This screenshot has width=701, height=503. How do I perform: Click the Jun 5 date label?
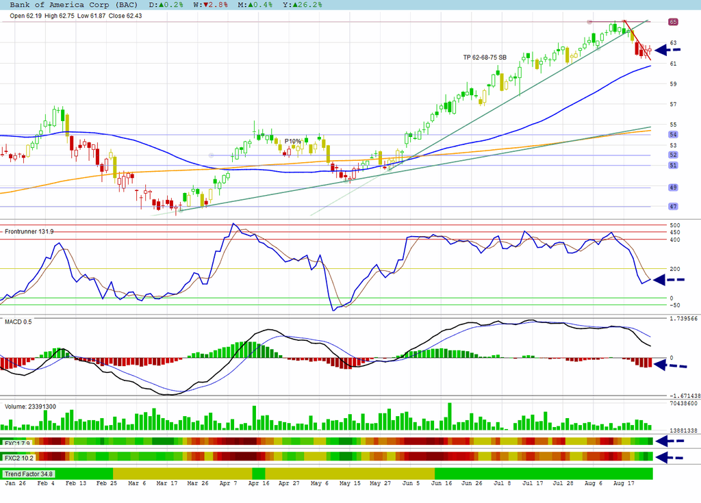coord(411,483)
